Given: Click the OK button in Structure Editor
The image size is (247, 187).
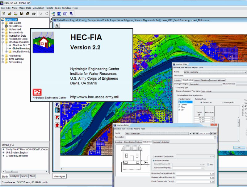Looking at the screenshot, I should (239, 148).
